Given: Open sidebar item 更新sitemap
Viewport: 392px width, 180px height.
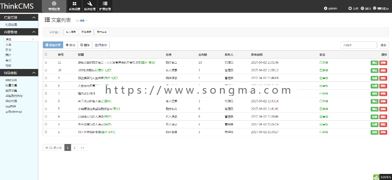Looking at the screenshot, I should coord(14,112).
